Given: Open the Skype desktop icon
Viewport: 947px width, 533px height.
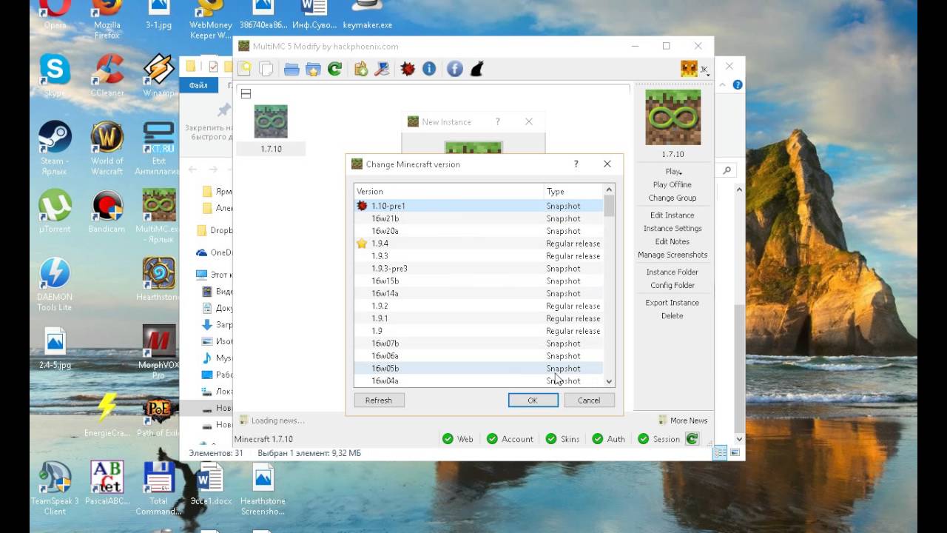Looking at the screenshot, I should click(x=54, y=76).
